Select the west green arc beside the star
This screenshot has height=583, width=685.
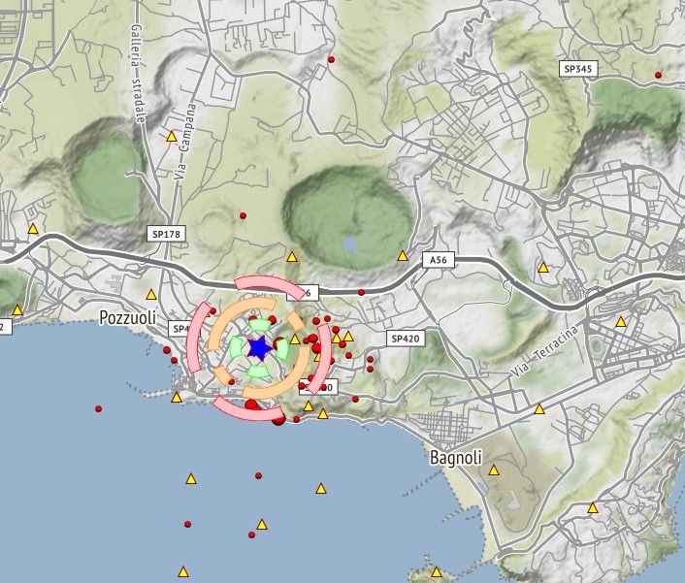(x=236, y=347)
